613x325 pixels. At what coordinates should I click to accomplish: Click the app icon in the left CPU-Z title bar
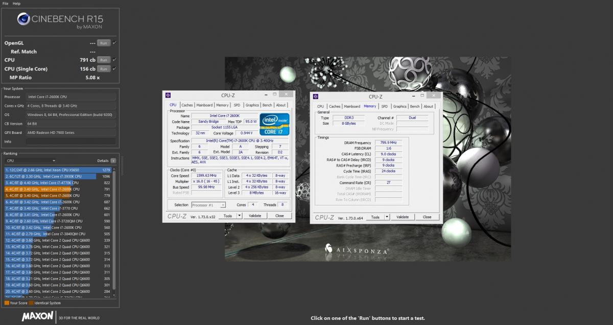pos(168,95)
